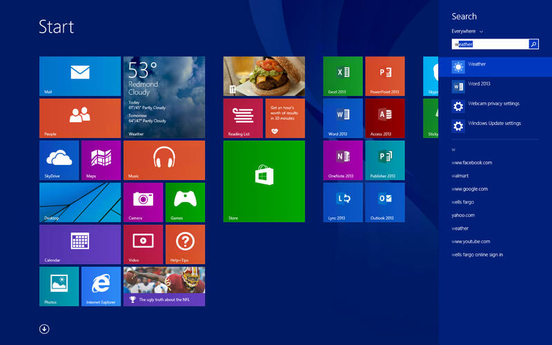Open the NFL sports news tile
552x345 pixels.
(x=164, y=286)
